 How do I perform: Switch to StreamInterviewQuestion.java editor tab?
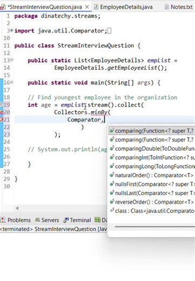(45, 7)
